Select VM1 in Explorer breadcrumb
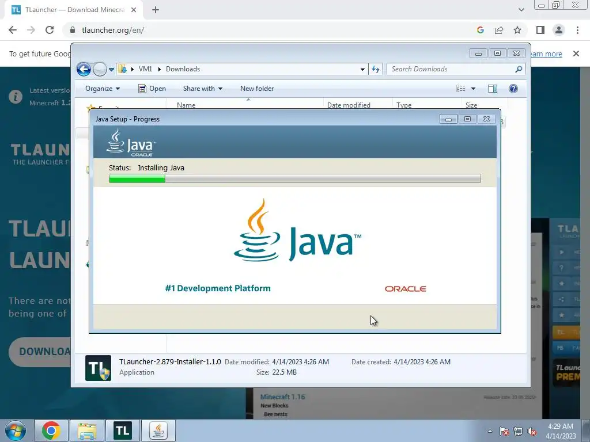The image size is (590, 442). (145, 69)
